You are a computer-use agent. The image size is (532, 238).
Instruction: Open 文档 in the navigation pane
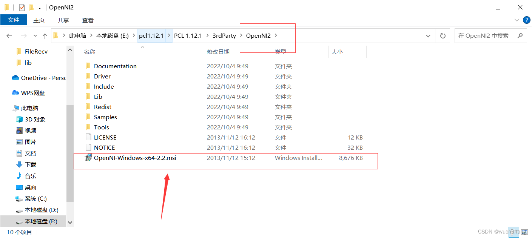point(31,153)
